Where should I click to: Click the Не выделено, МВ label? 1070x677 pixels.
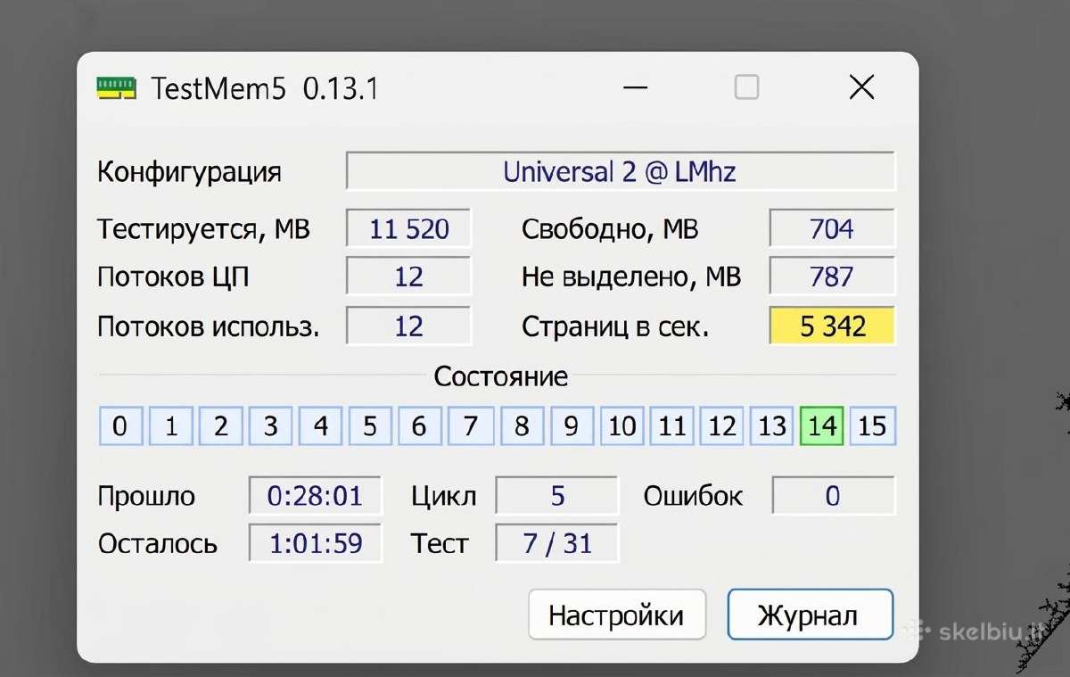click(631, 277)
